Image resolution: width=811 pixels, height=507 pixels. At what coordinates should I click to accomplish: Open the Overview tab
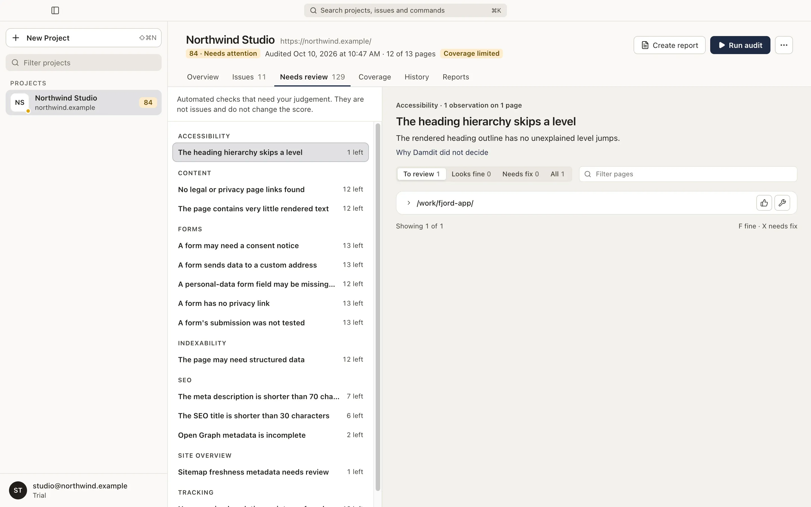pos(203,77)
